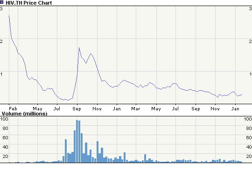Click the 'Feb' label on the time axis
252x172 pixels.
[x=13, y=109]
